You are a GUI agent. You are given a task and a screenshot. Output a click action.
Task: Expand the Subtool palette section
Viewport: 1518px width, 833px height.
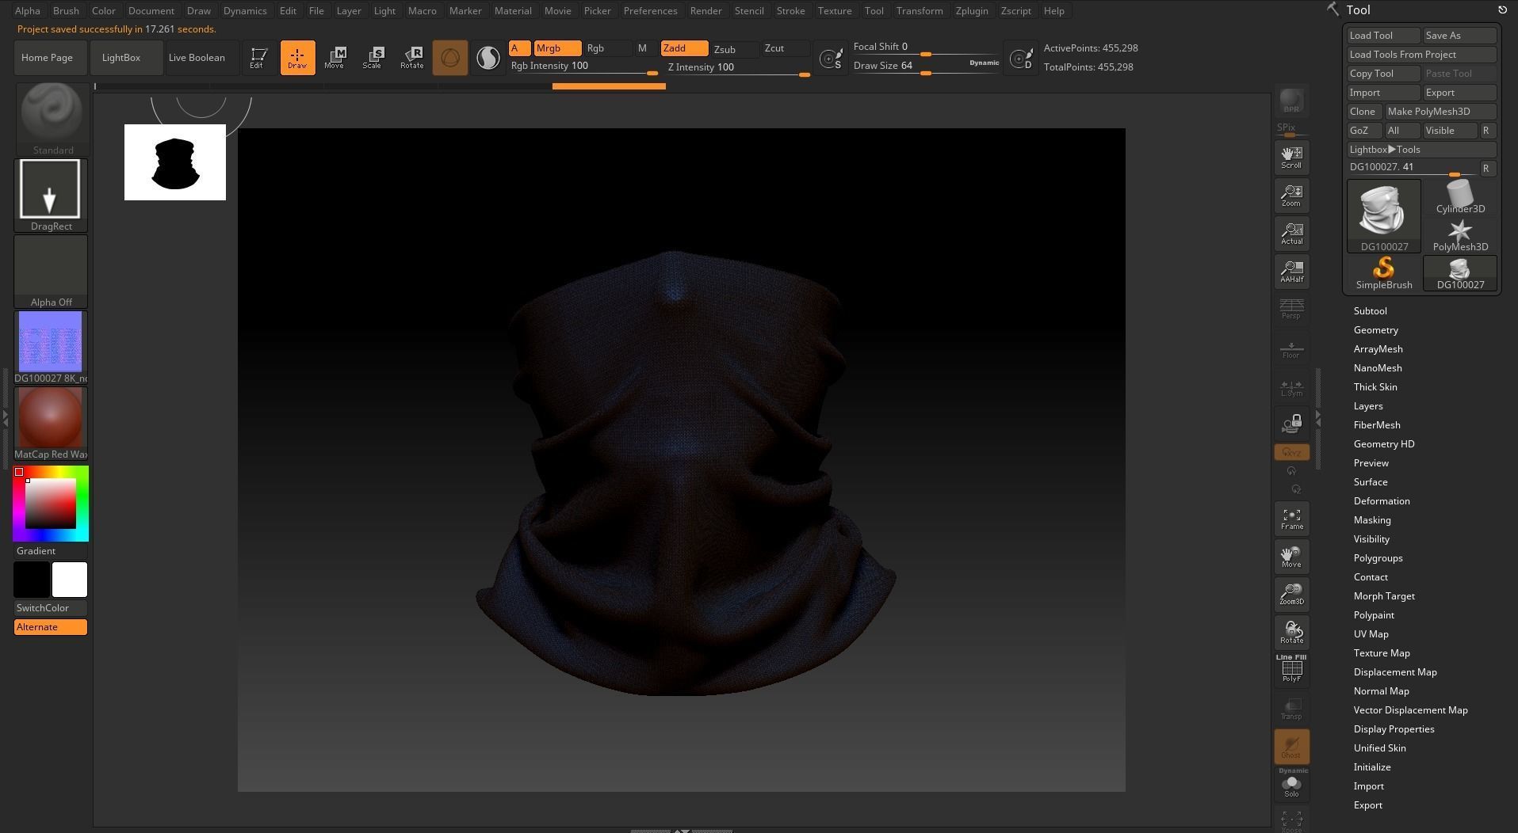(1370, 311)
